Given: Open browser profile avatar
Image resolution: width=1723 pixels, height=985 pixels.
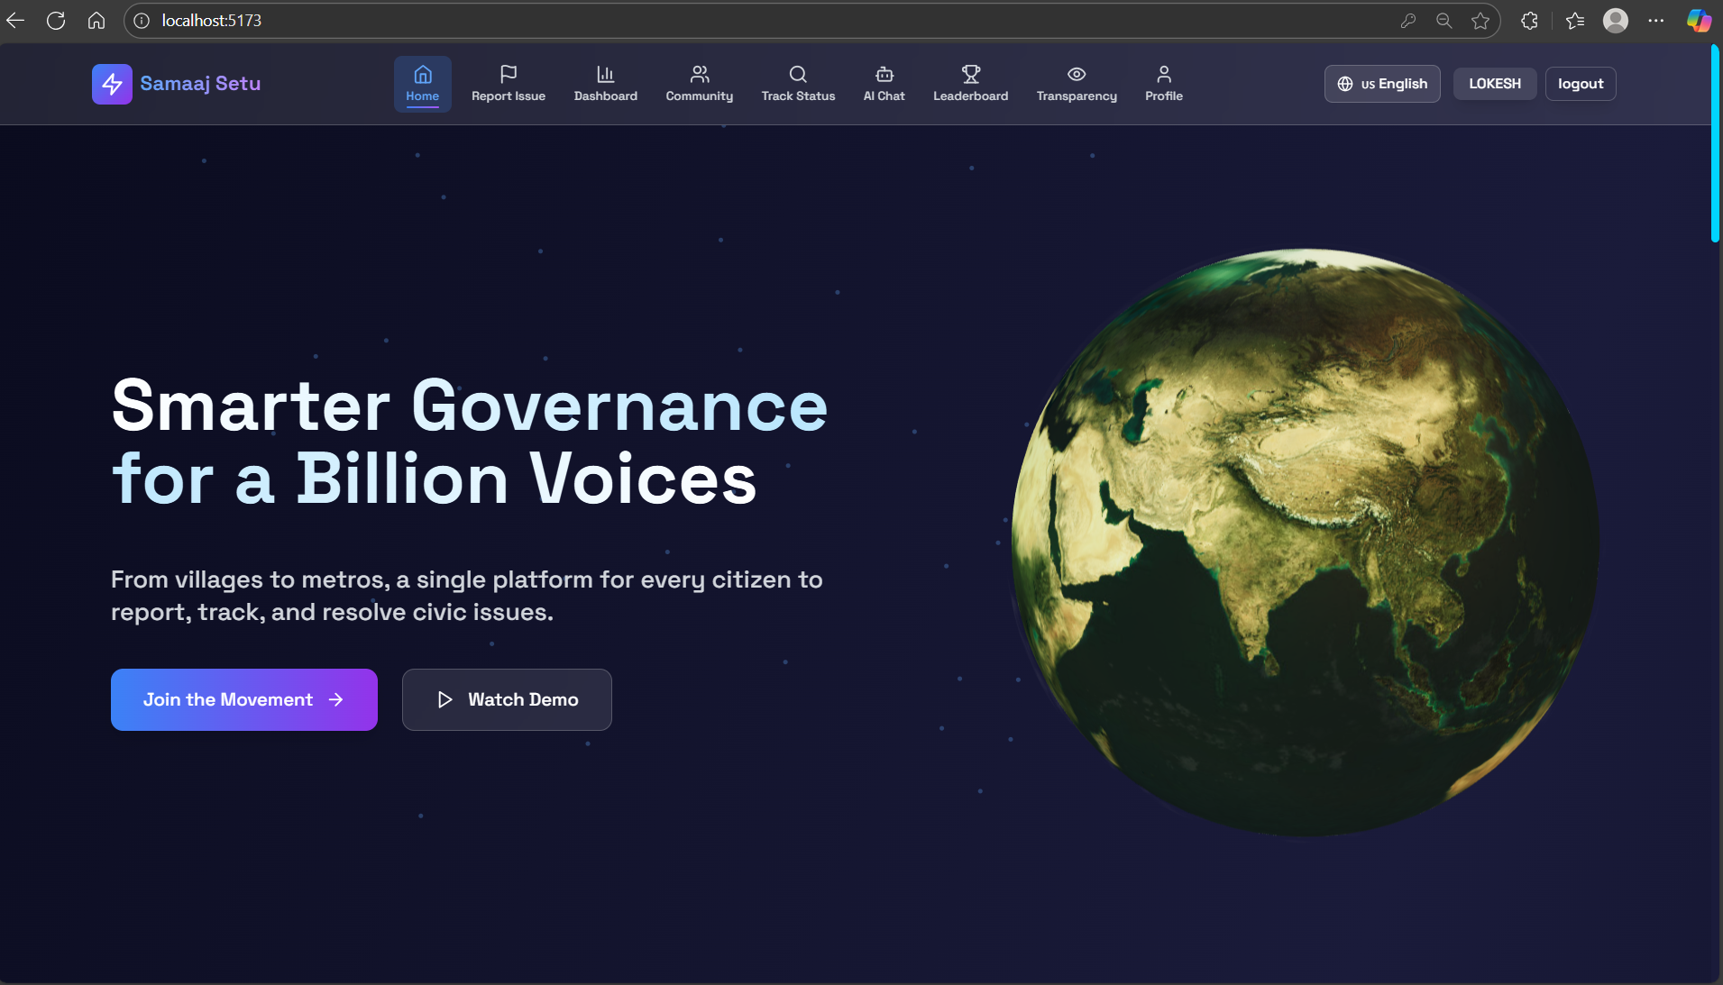Looking at the screenshot, I should (1616, 21).
